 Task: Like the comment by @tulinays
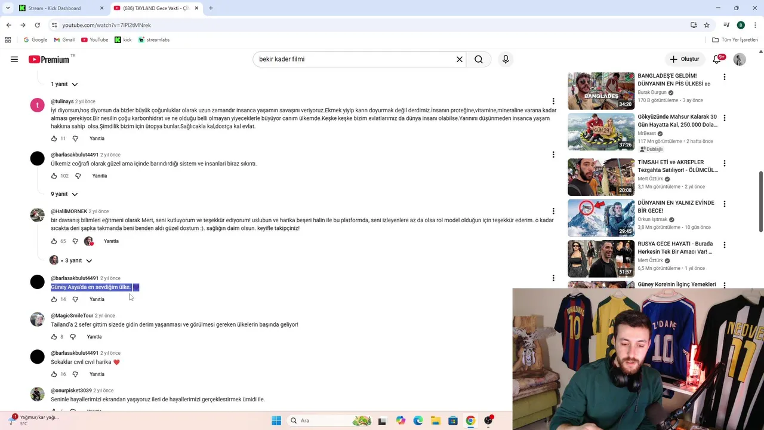54,139
